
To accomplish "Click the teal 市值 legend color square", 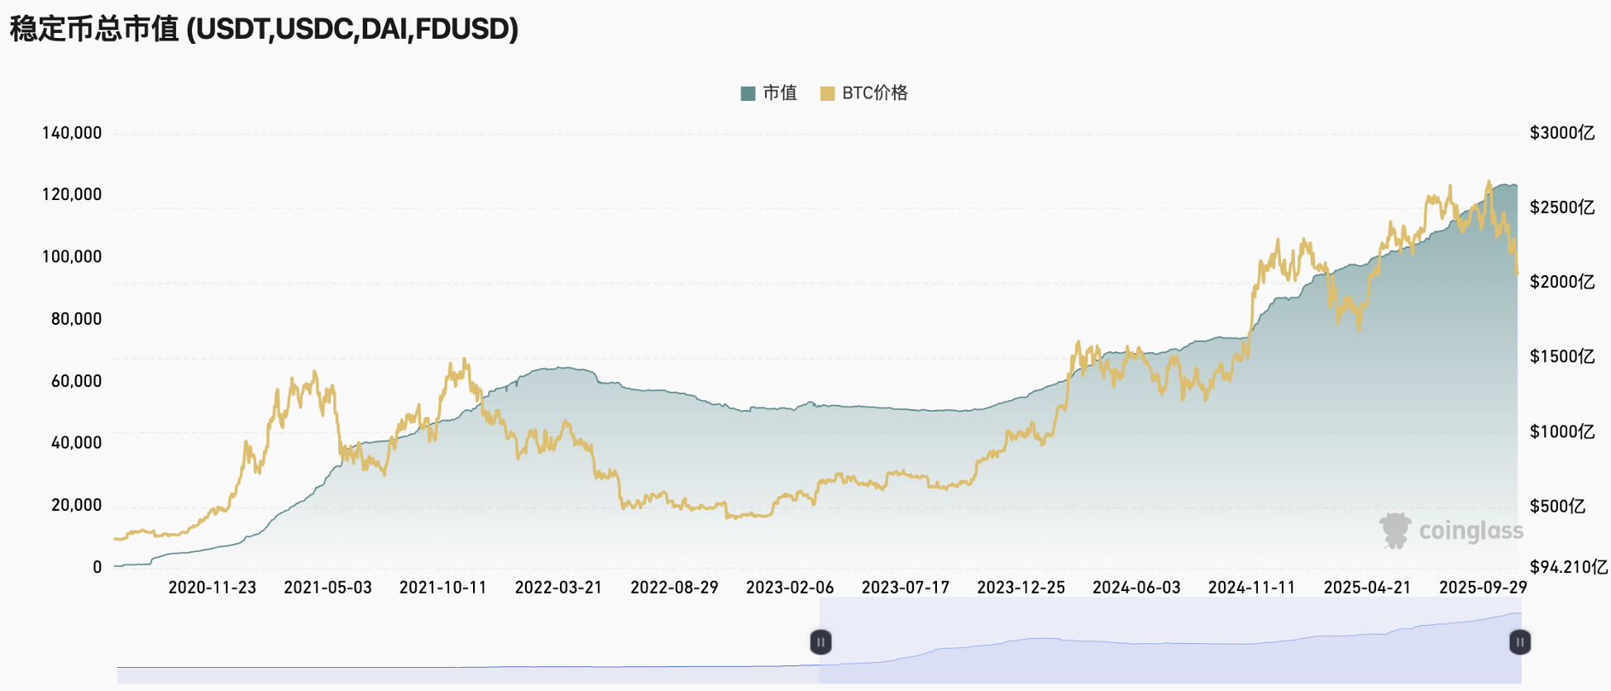I will (748, 93).
